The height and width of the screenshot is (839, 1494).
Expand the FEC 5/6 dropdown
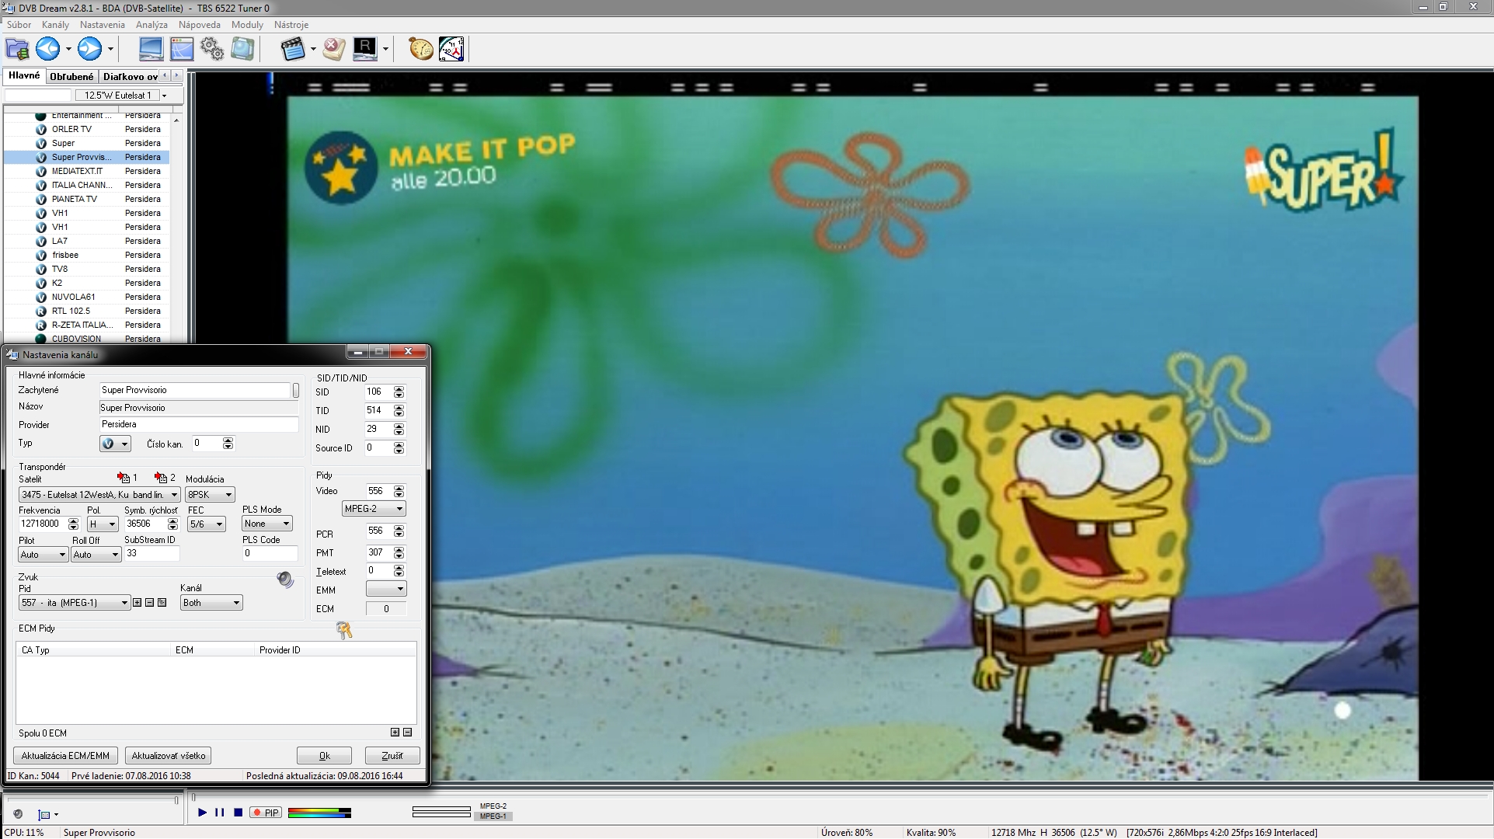pyautogui.click(x=207, y=524)
